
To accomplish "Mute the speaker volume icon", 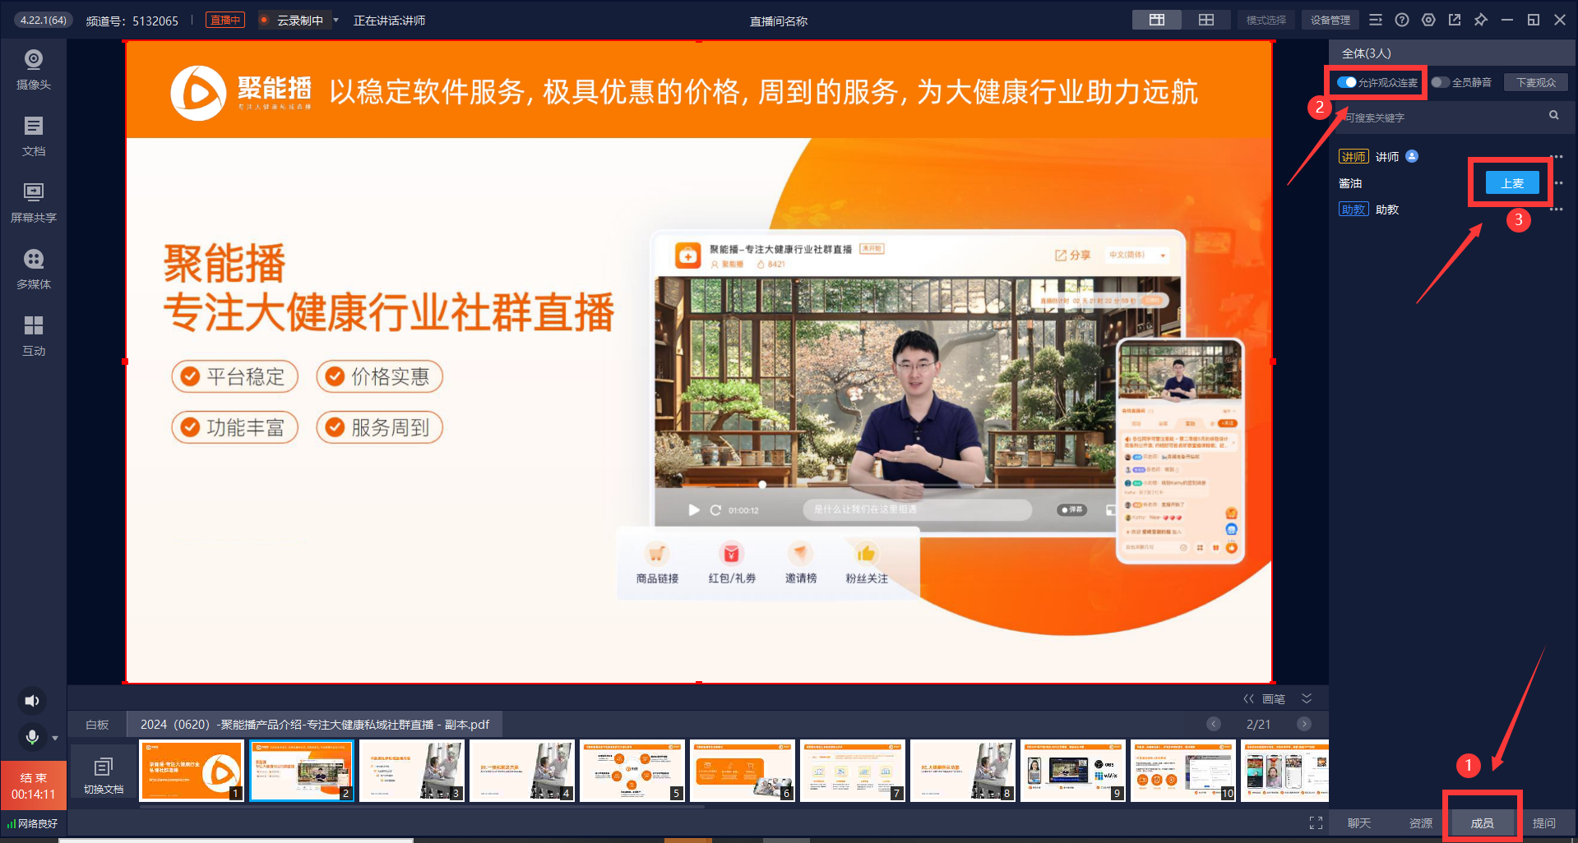I will click(32, 701).
